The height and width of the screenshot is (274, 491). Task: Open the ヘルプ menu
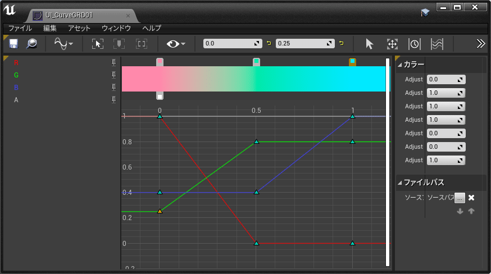click(152, 28)
